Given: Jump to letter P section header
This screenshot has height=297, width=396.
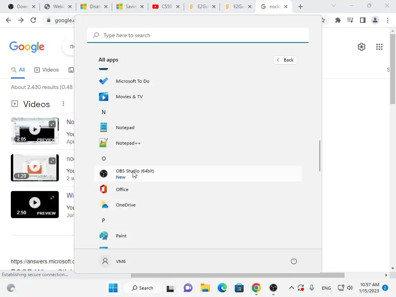Looking at the screenshot, I should coord(104,220).
